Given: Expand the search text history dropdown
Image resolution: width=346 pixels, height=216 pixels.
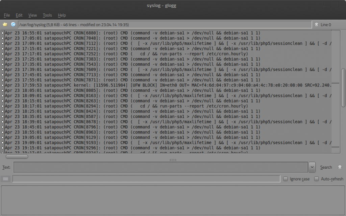Looking at the screenshot, I should coord(312,167).
